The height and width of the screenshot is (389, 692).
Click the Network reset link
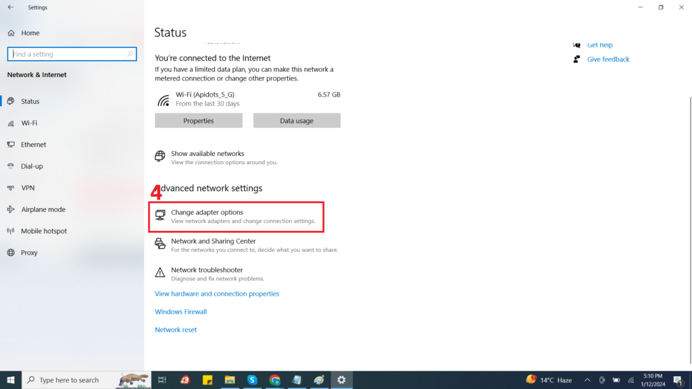(x=176, y=330)
